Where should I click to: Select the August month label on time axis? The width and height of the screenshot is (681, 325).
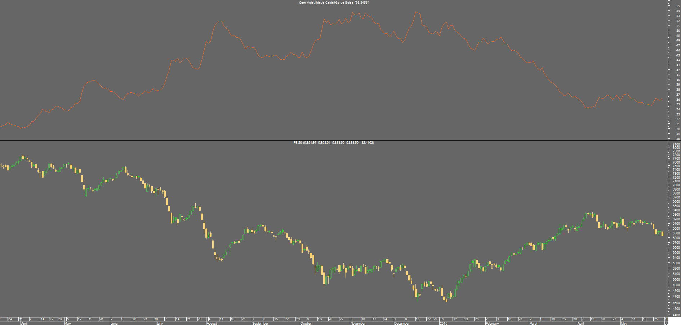click(x=212, y=323)
